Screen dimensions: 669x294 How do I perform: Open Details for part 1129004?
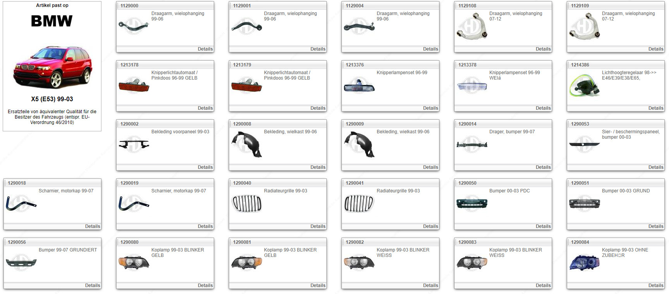pos(431,49)
